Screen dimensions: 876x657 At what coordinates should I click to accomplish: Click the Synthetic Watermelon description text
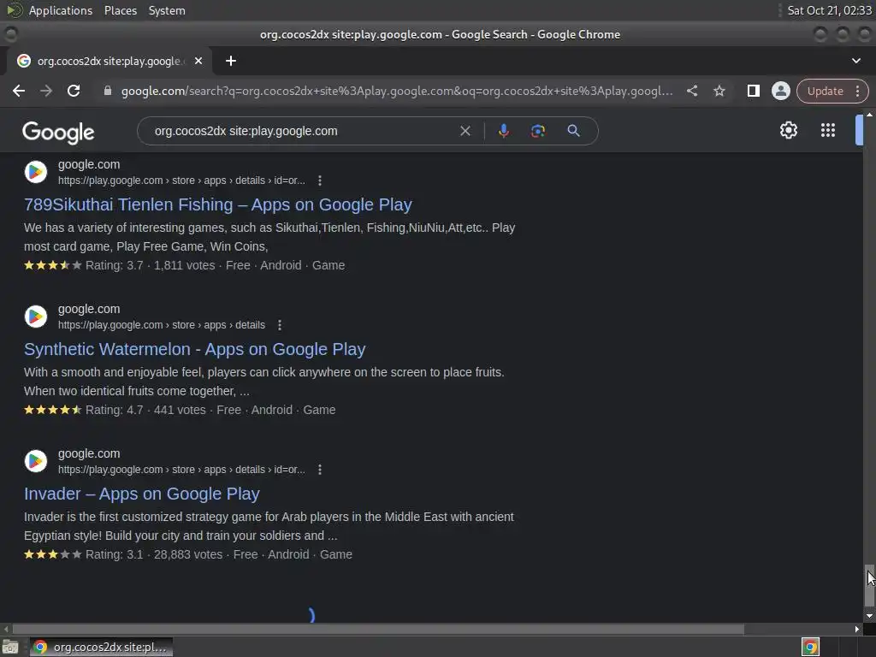264,382
